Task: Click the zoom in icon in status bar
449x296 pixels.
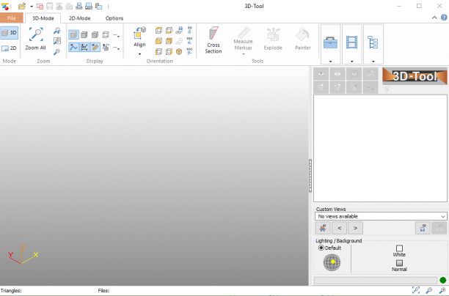Action: click(442, 290)
